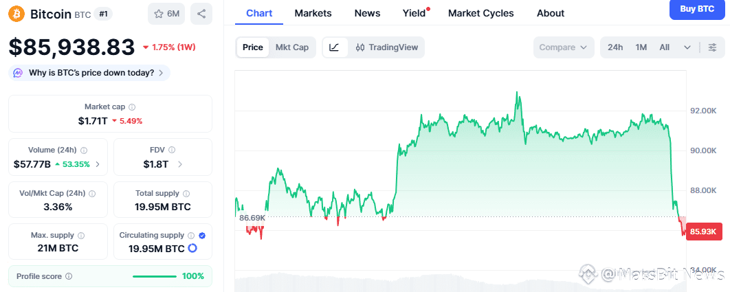Select the 1M time range
The width and height of the screenshot is (730, 292).
click(x=641, y=47)
